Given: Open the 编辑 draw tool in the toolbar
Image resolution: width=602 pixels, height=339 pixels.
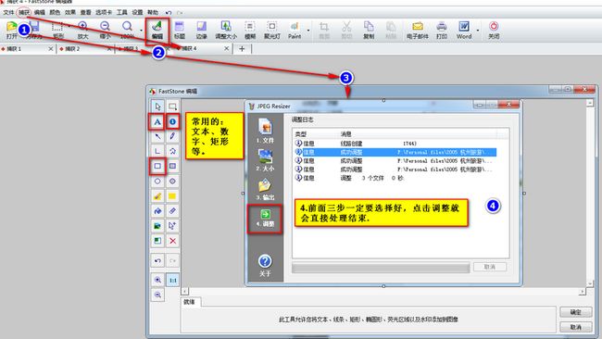Looking at the screenshot, I should (x=157, y=30).
